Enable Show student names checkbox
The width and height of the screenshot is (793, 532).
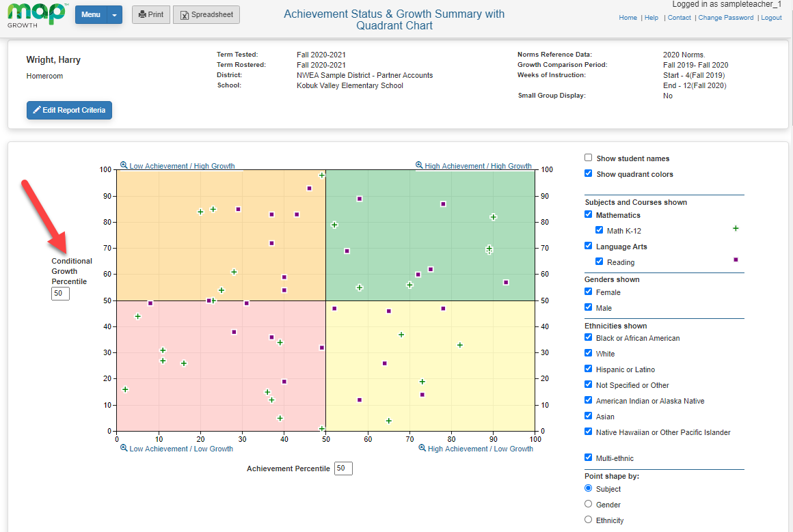tap(589, 158)
